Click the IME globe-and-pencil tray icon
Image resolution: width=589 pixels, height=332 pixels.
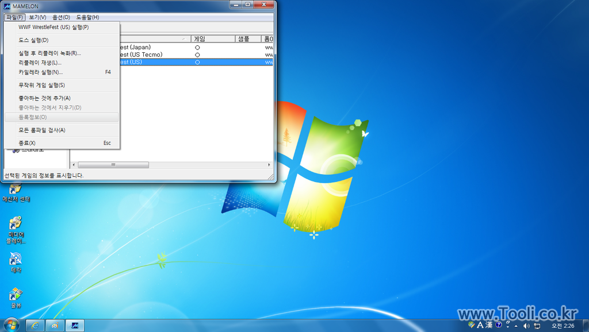(x=472, y=325)
